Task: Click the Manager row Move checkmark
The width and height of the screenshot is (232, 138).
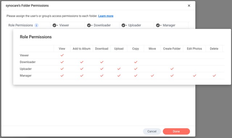Action: 152,76
